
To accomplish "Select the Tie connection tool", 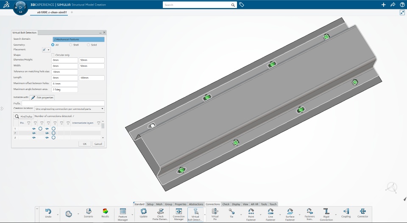I will 231,211.
